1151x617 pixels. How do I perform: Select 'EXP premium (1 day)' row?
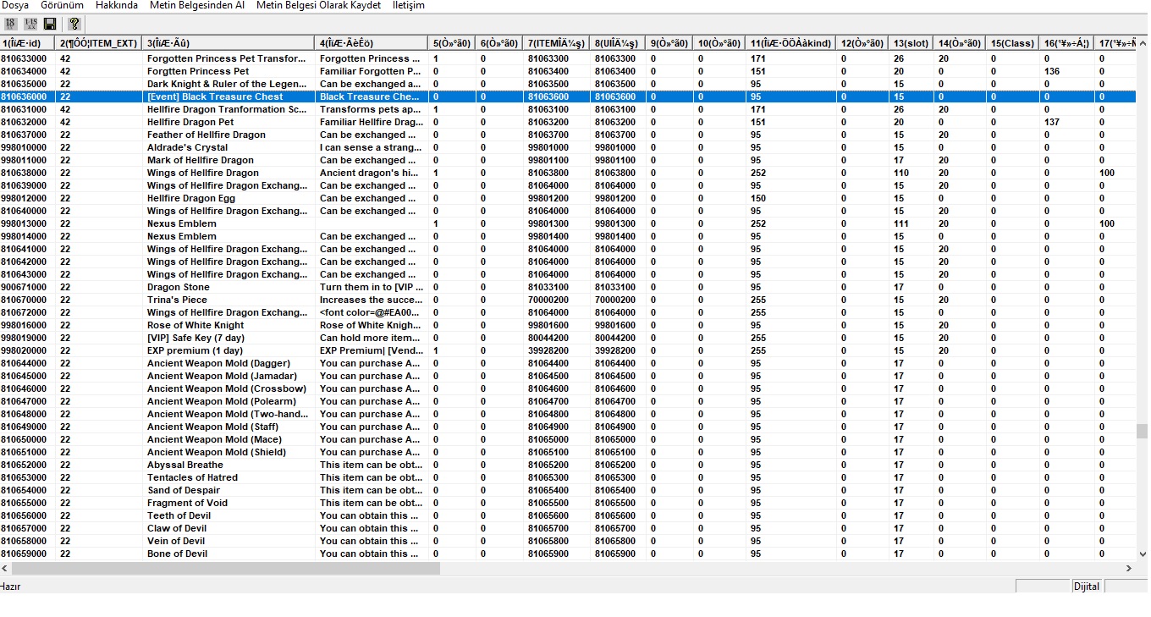567,350
